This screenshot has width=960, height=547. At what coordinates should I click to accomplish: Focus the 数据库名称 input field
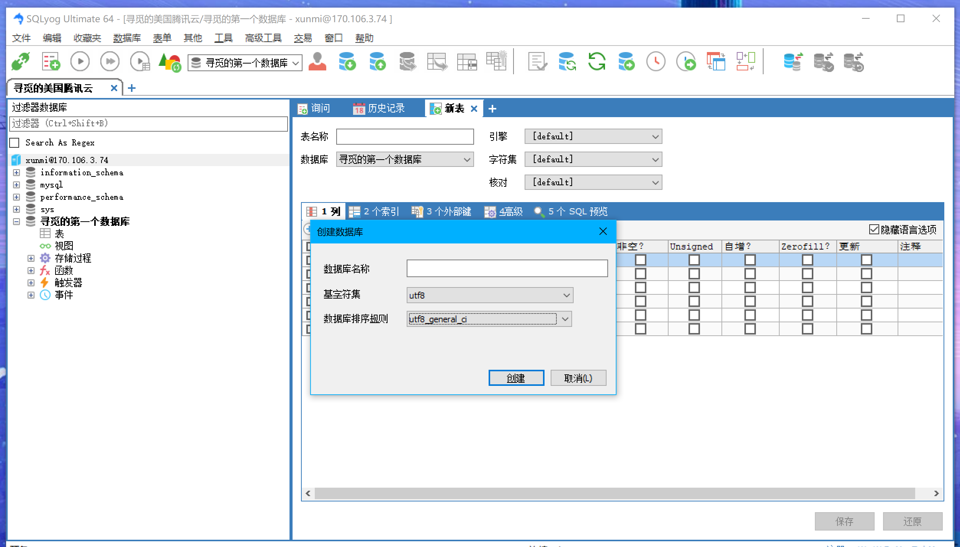(507, 268)
